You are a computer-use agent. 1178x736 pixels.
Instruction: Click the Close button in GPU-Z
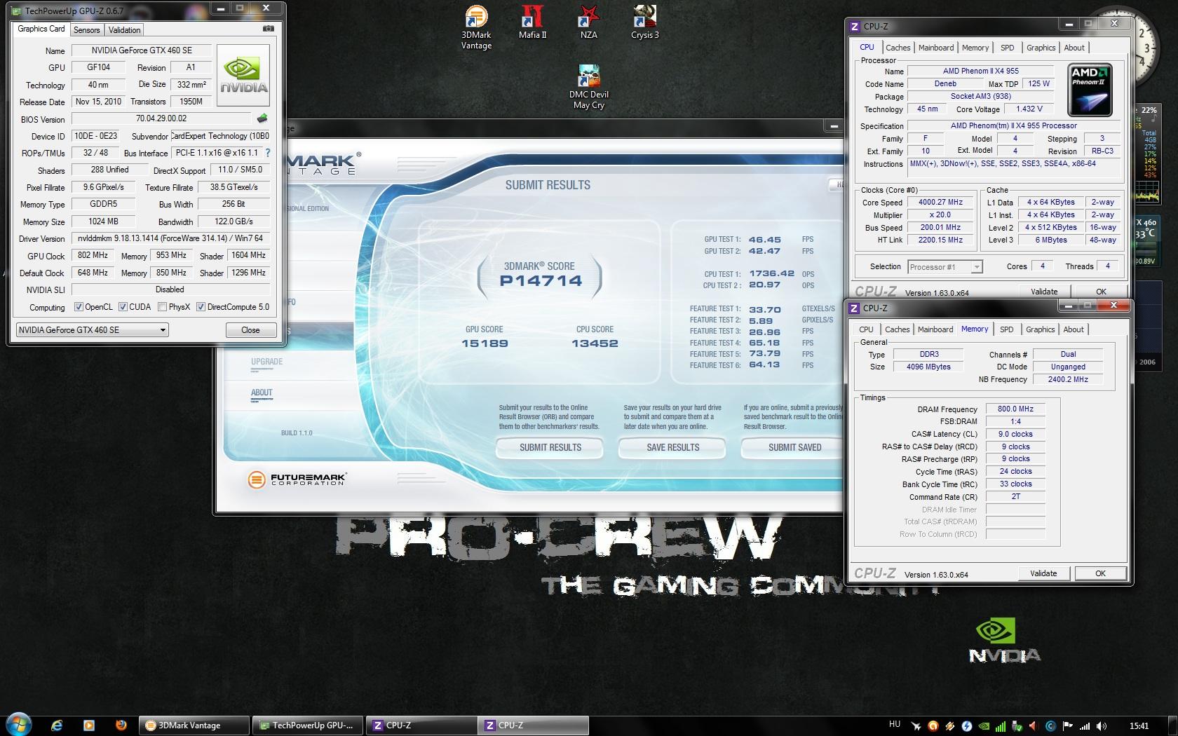coord(250,330)
